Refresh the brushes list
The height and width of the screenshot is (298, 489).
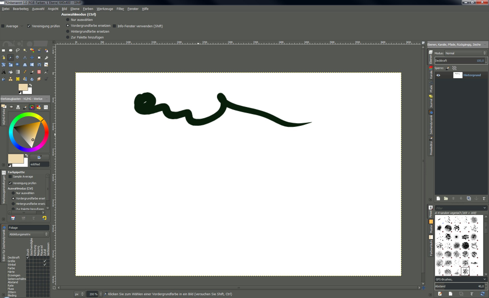(x=482, y=294)
